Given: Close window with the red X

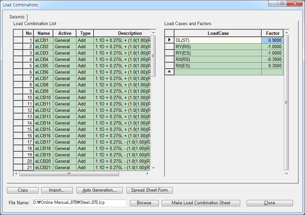Looking at the screenshot, I should (x=295, y=3).
